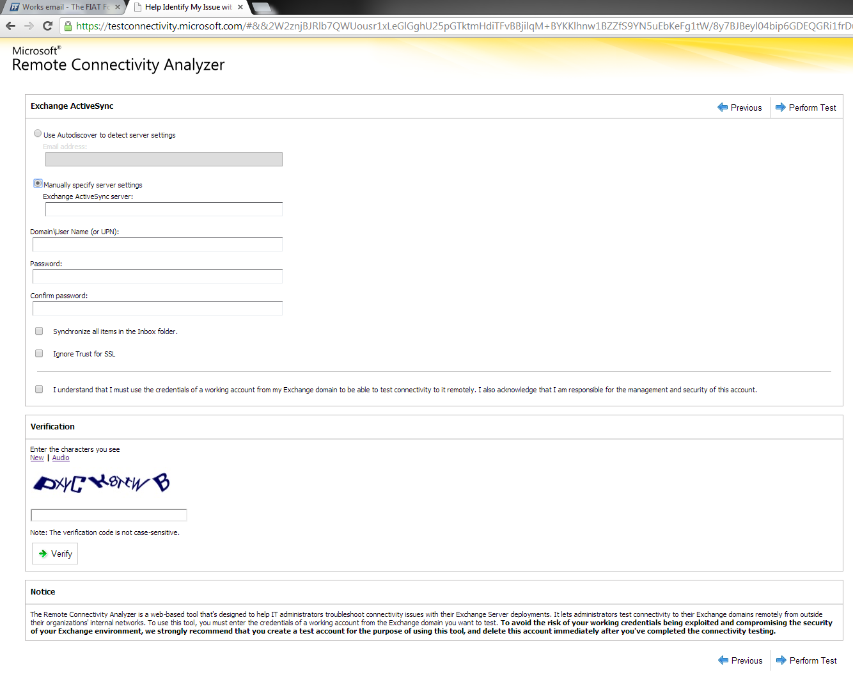Enable Synchronize all items in Inbox folder
The width and height of the screenshot is (853, 679).
pos(39,331)
